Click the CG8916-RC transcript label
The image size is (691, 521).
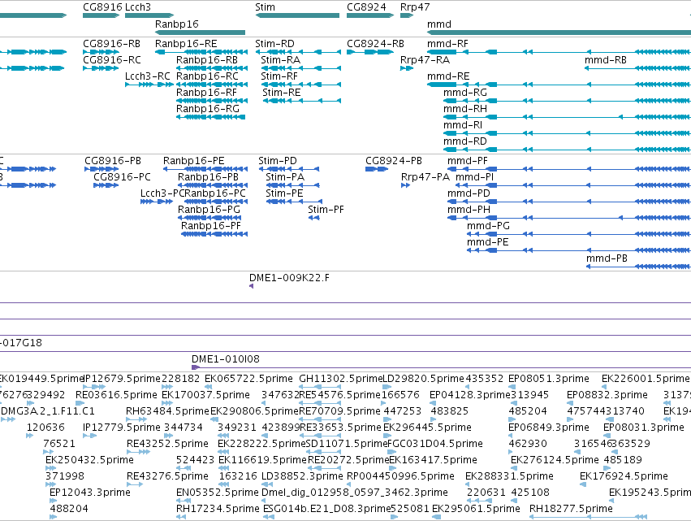pos(112,60)
